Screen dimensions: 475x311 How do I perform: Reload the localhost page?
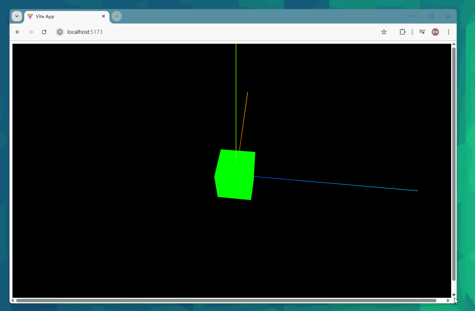coord(44,32)
